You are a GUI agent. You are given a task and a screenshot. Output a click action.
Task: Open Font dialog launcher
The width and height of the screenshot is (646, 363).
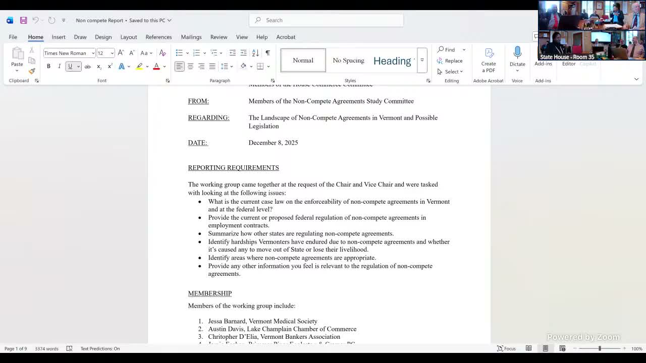(168, 81)
